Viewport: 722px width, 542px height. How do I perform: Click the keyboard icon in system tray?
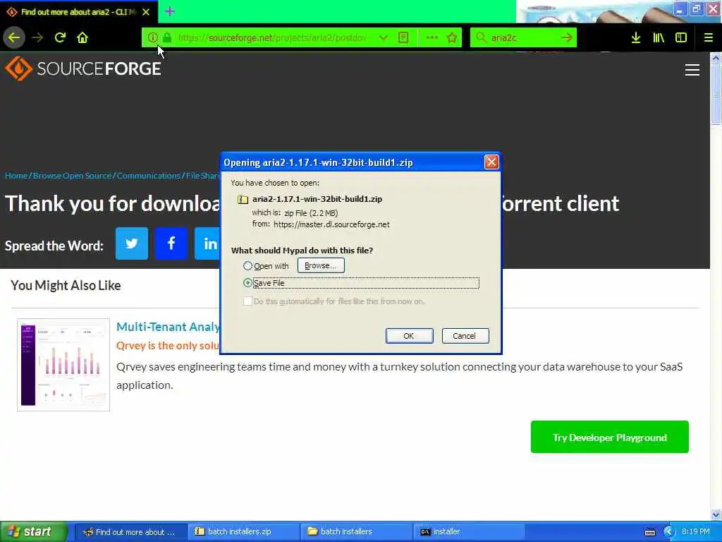click(650, 532)
